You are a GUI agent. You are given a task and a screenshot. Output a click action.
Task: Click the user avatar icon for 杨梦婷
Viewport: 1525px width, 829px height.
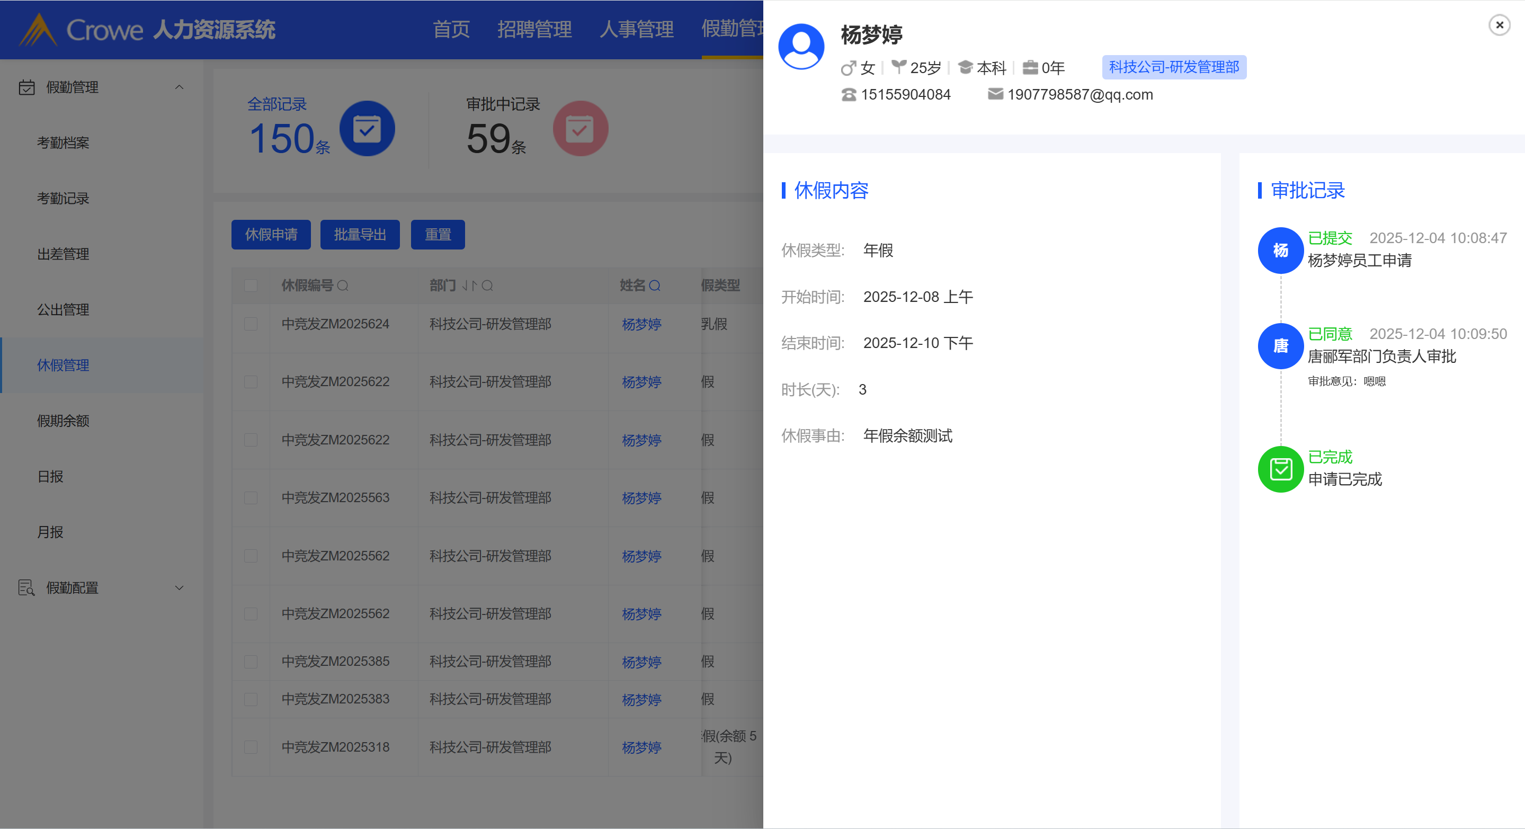pyautogui.click(x=801, y=47)
